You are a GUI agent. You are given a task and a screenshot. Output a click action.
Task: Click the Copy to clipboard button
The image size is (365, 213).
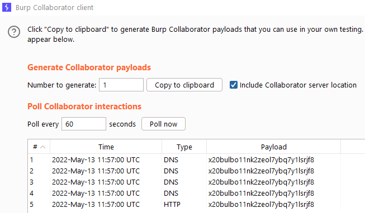pyautogui.click(x=184, y=85)
